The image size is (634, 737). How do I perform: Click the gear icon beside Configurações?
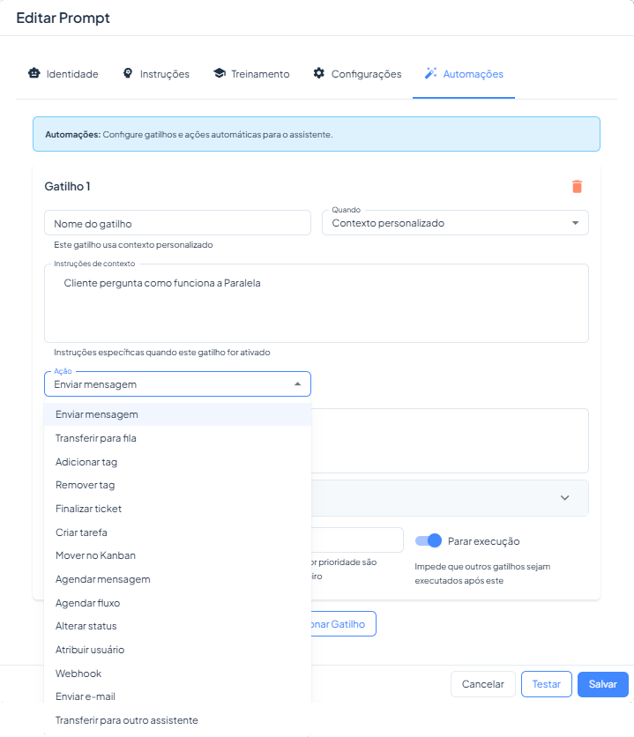coord(319,73)
